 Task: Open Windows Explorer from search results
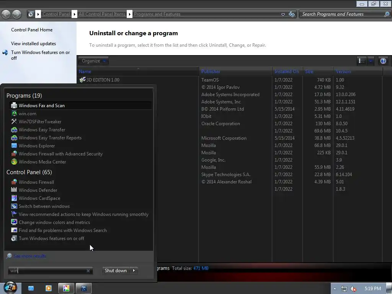click(80, 145)
